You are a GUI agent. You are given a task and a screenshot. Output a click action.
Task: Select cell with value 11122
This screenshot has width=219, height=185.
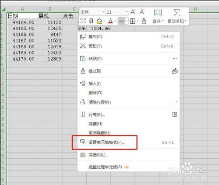tap(50, 22)
